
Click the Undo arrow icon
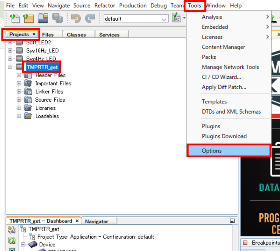tap(76, 18)
